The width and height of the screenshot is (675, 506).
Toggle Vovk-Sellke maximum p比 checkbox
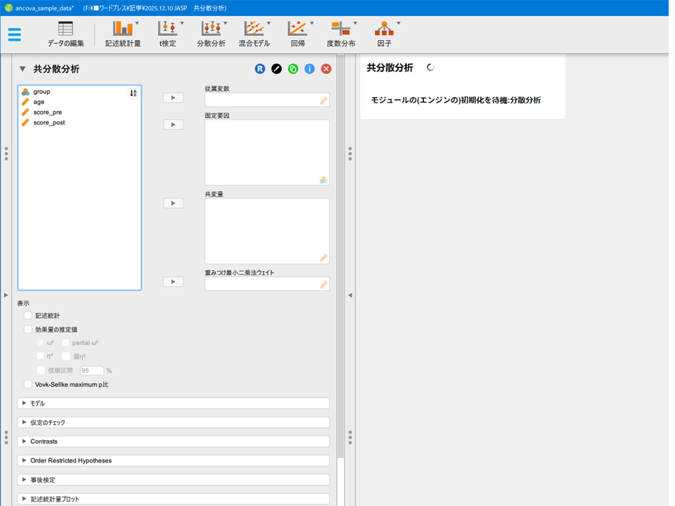point(29,384)
